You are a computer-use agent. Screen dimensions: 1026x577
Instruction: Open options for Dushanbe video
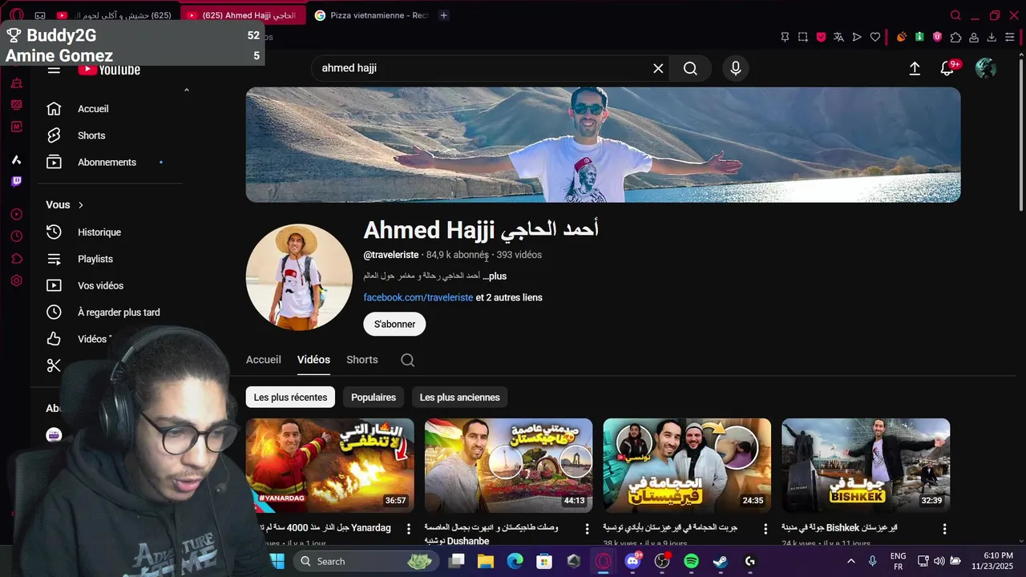[x=587, y=529]
